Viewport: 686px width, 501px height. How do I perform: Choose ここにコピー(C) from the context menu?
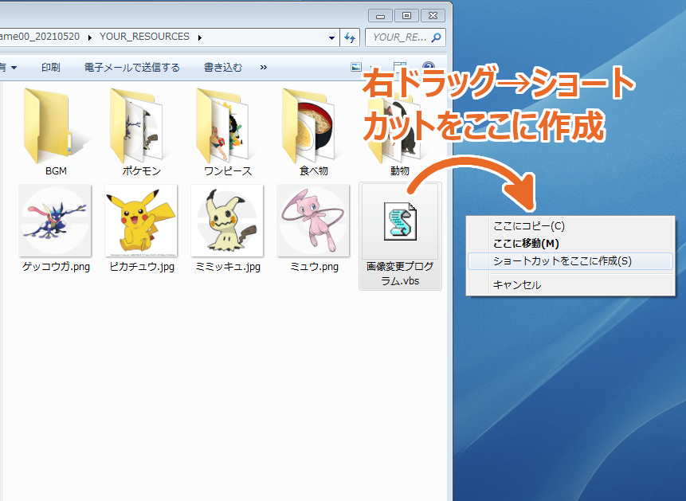tap(570, 226)
